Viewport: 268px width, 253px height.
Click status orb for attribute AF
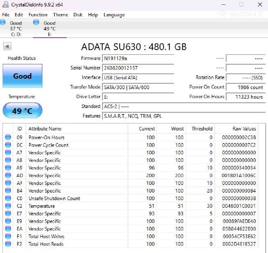click(8, 183)
